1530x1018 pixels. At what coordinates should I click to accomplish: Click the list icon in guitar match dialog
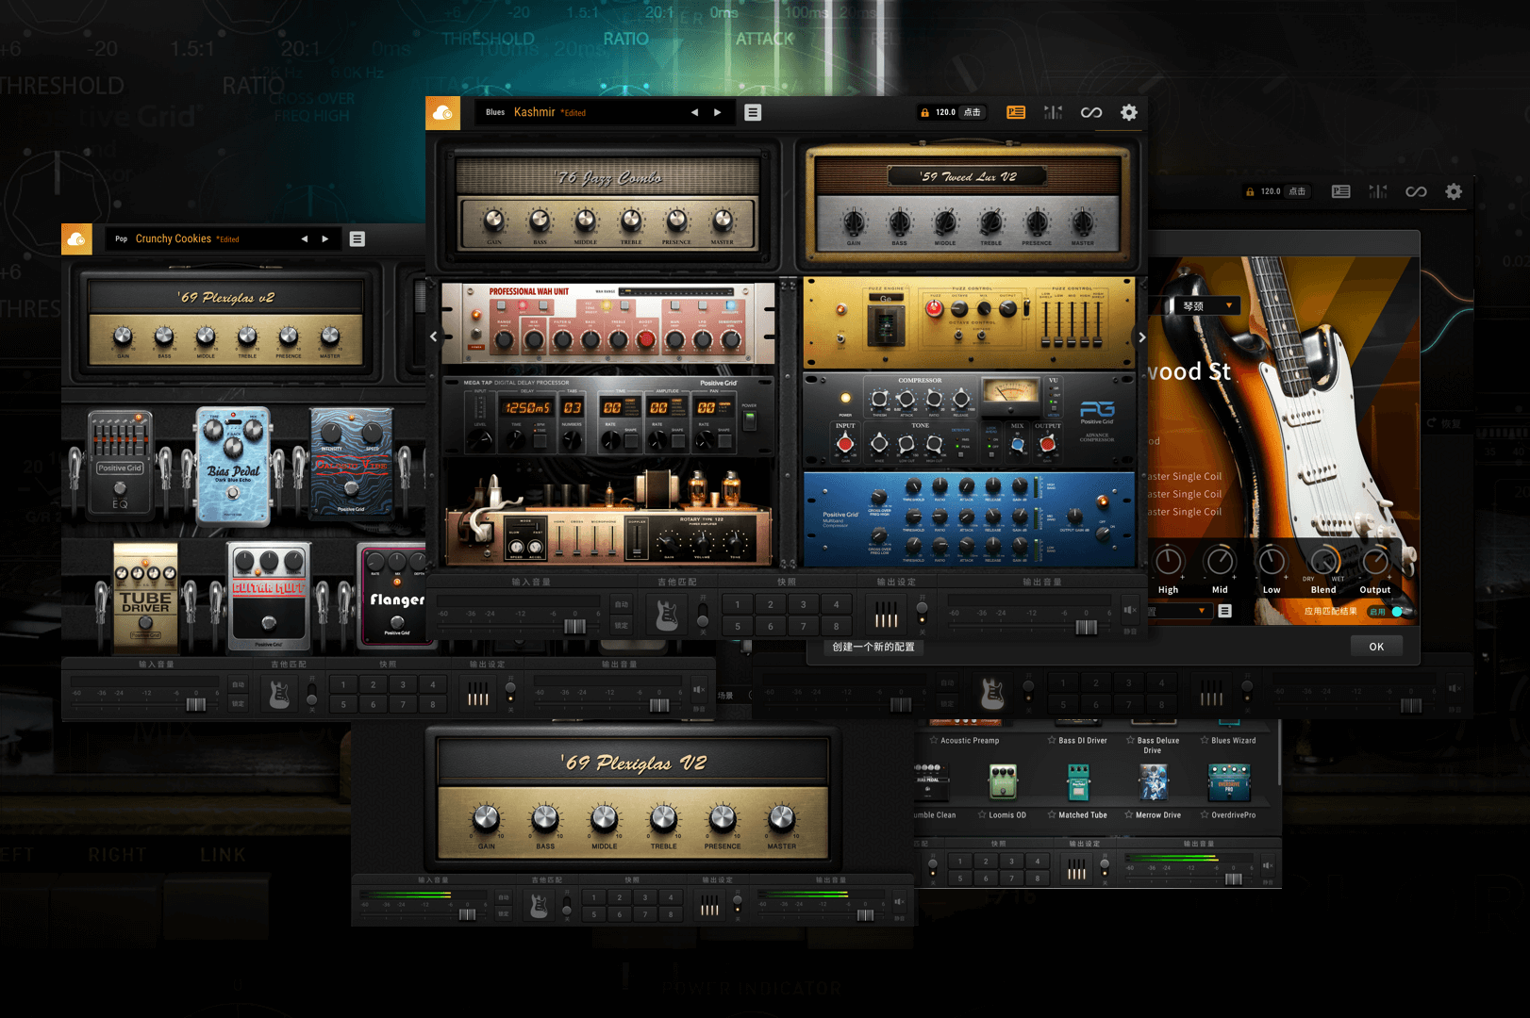(1224, 611)
